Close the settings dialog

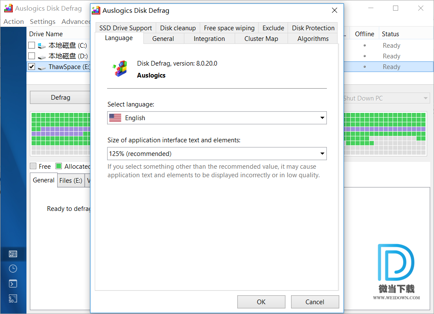[x=335, y=10]
